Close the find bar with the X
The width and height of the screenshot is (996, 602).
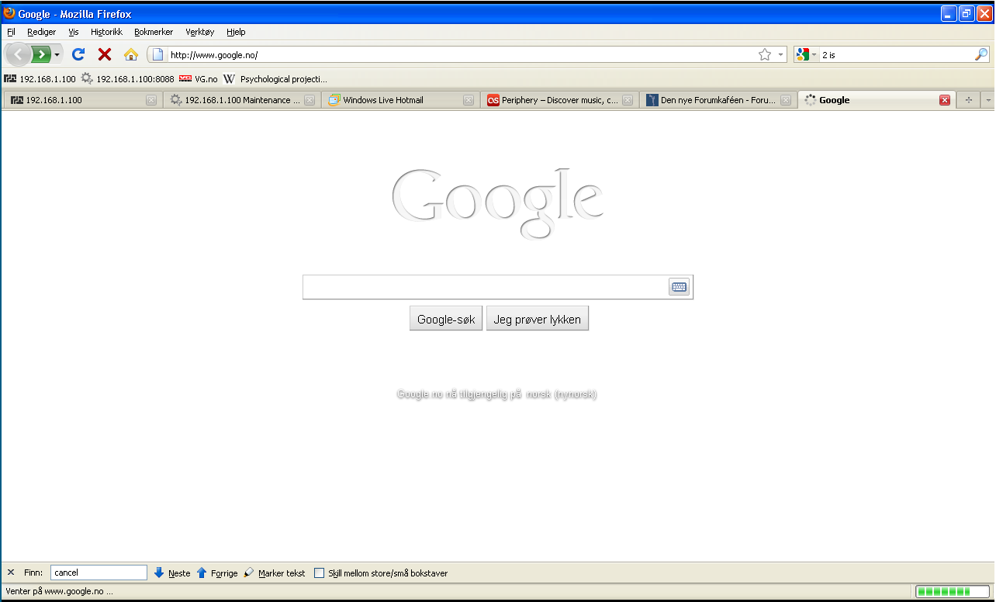(11, 573)
